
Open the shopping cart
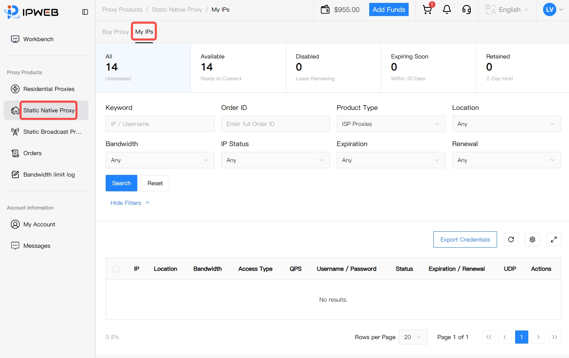point(428,9)
